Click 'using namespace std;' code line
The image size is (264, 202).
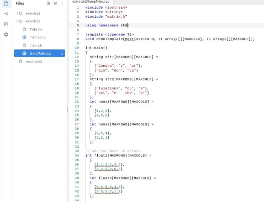click(x=107, y=25)
